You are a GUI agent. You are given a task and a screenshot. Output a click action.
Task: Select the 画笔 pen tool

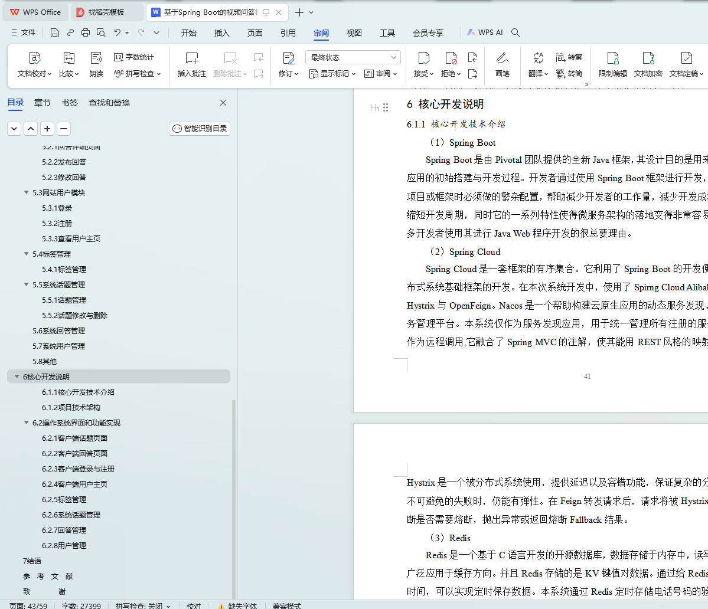tap(502, 64)
